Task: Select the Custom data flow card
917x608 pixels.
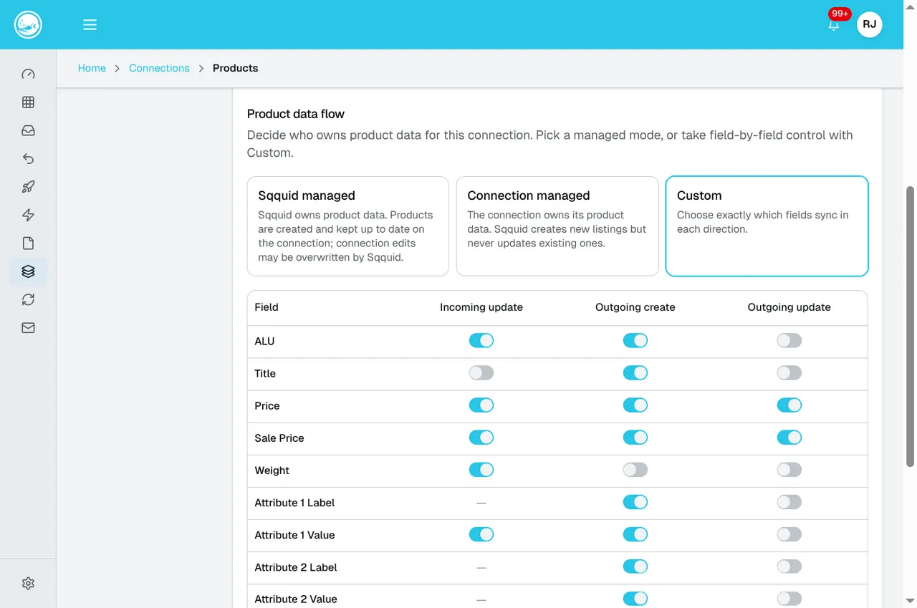Action: pos(767,226)
